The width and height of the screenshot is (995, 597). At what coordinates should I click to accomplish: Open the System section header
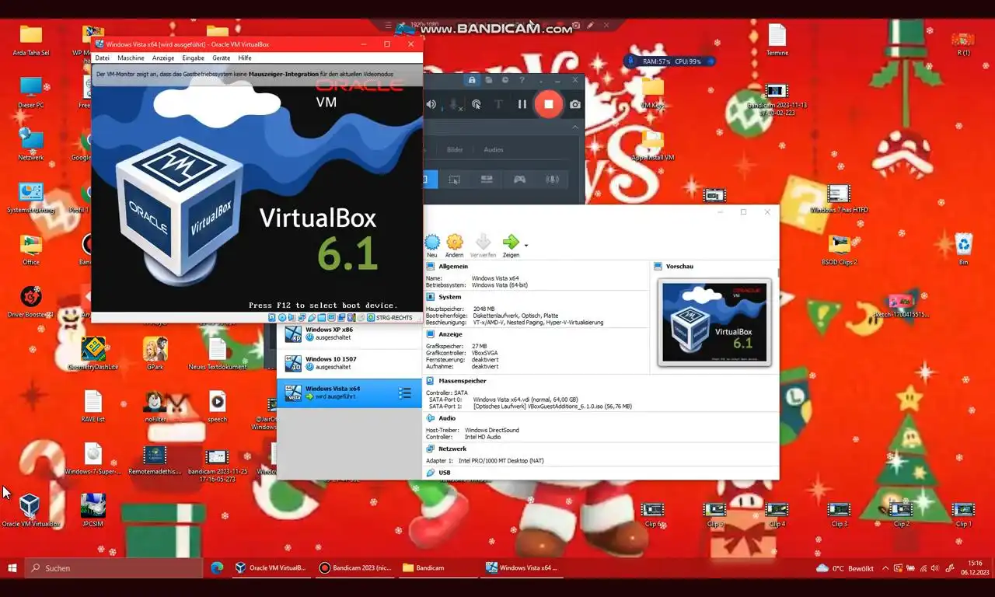pyautogui.click(x=449, y=297)
